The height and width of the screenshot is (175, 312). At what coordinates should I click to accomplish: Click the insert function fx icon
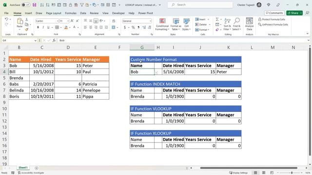[x=54, y=40]
